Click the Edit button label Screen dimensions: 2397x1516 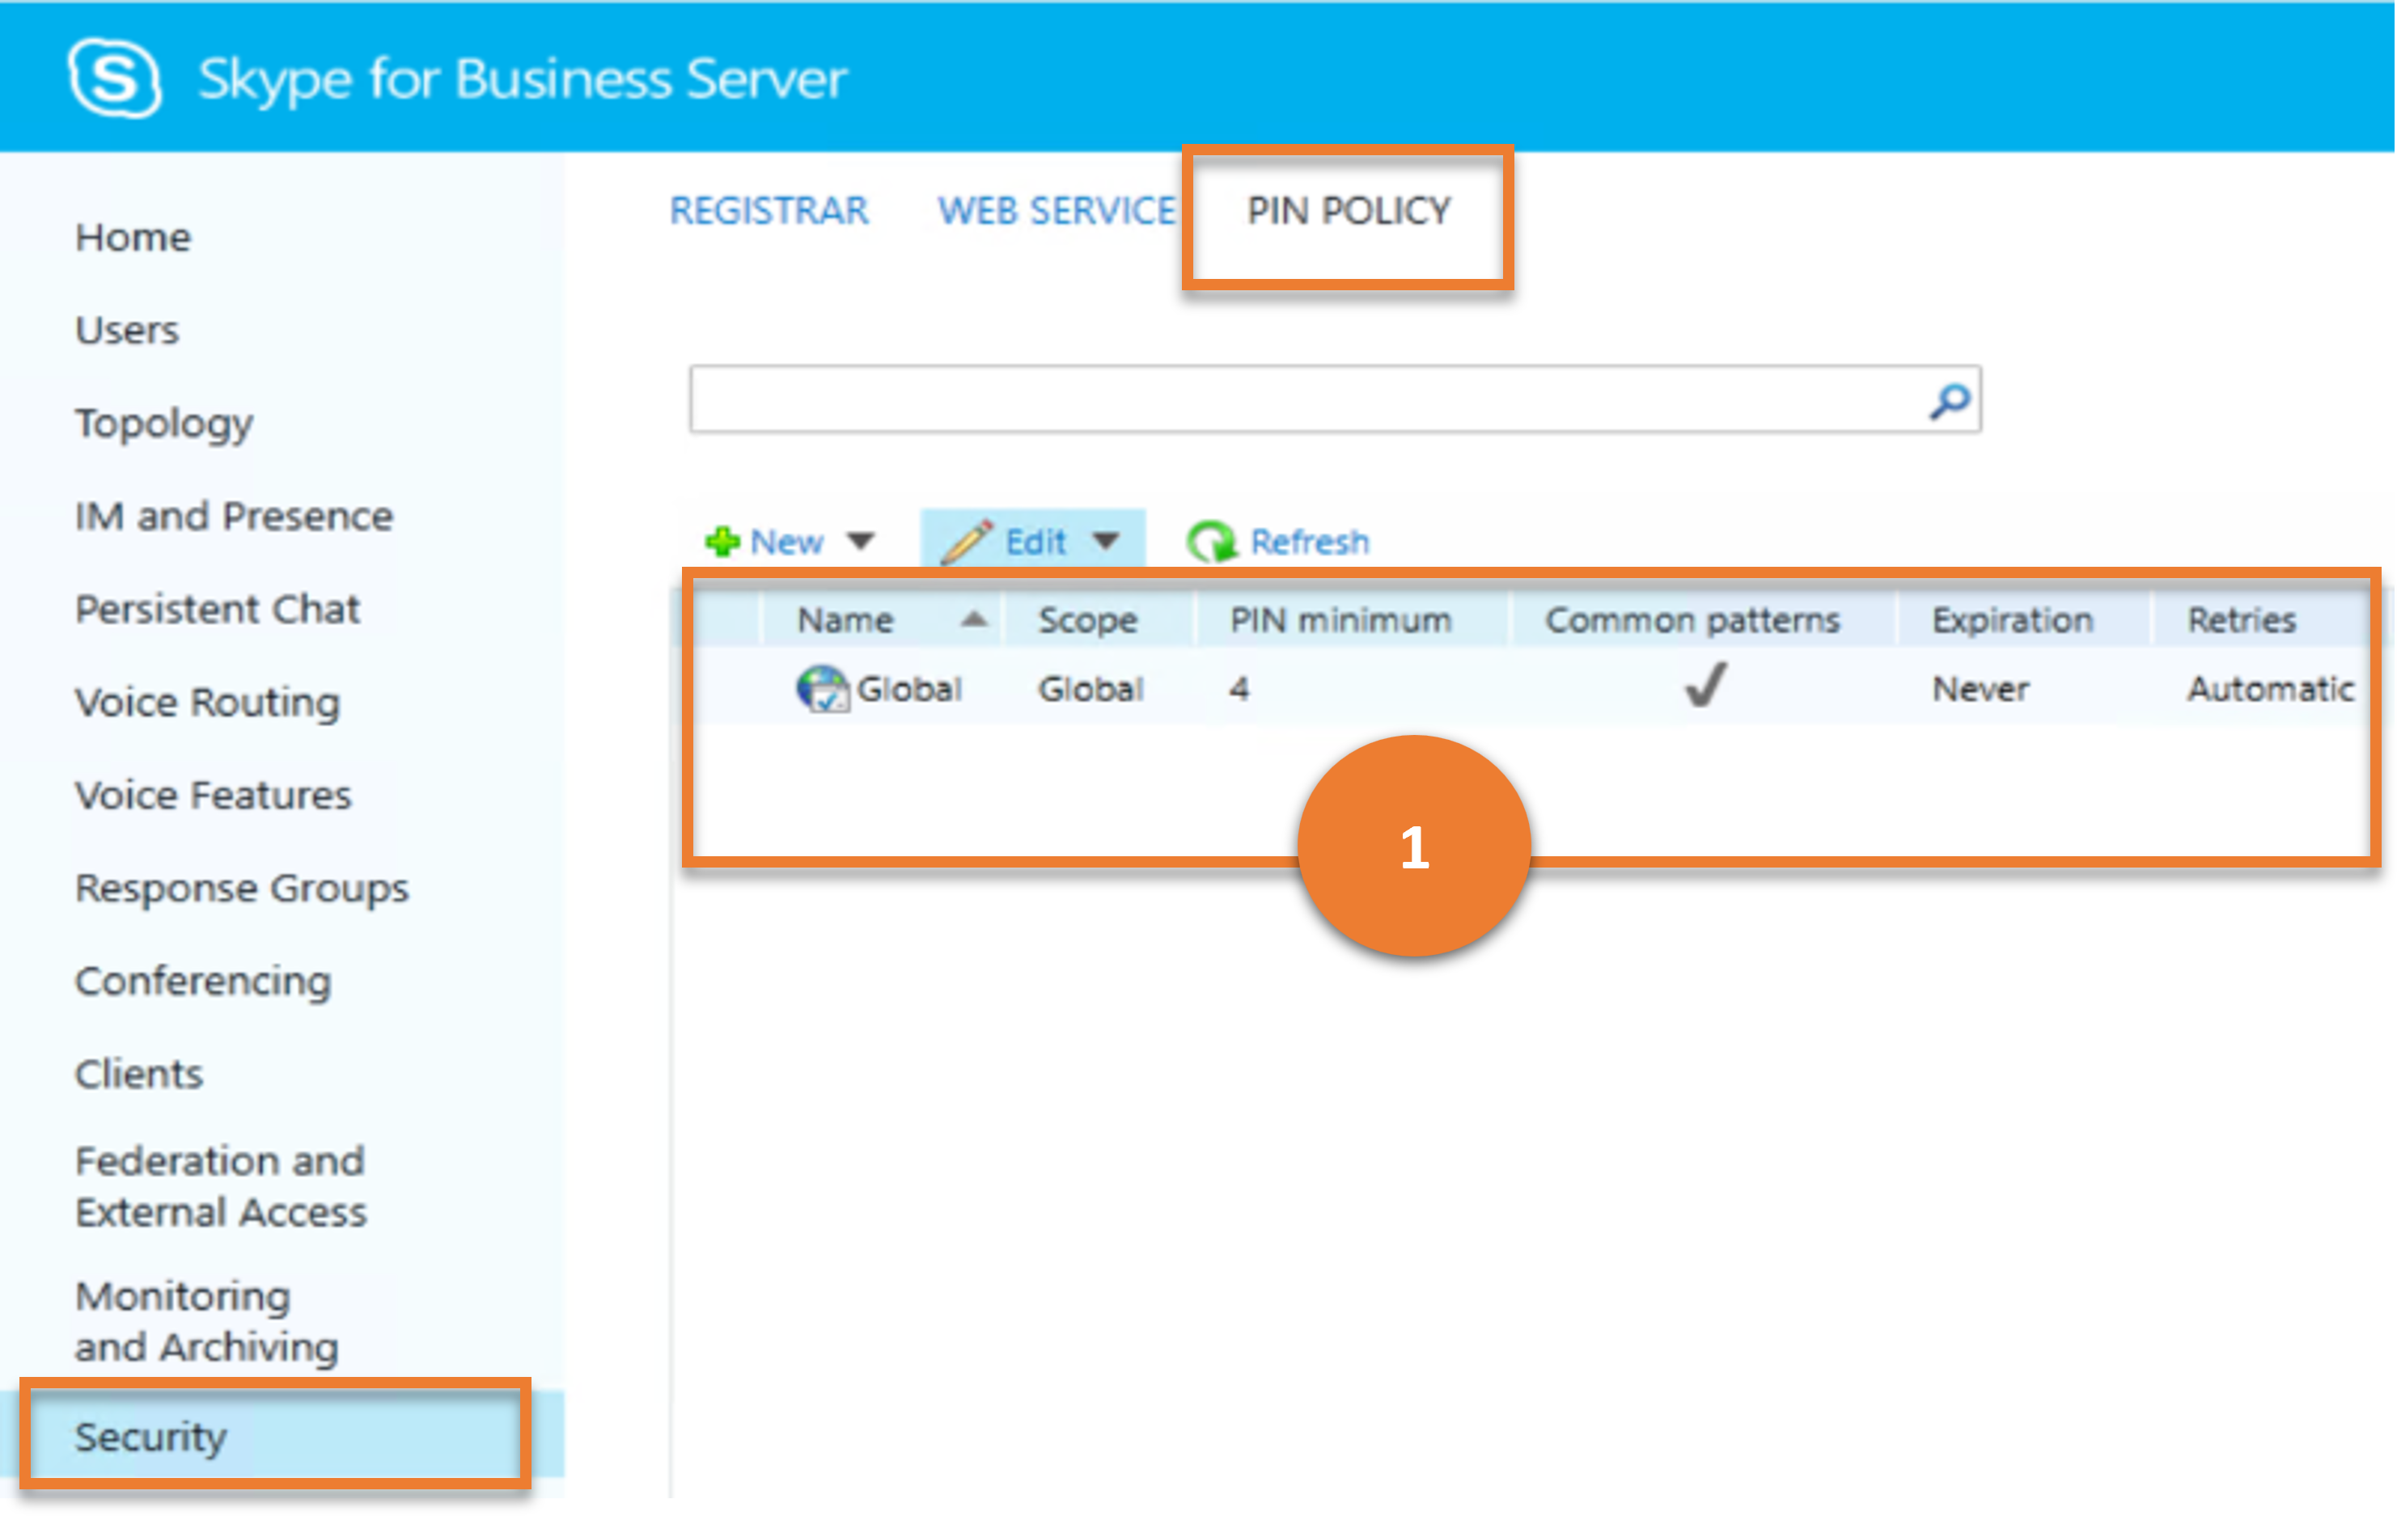(x=1035, y=541)
